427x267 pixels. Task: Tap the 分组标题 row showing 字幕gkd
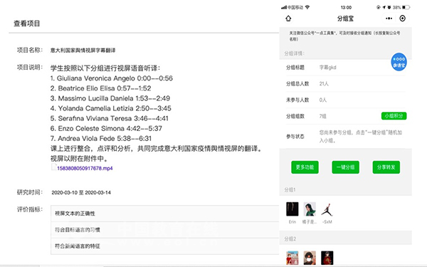[345, 68]
